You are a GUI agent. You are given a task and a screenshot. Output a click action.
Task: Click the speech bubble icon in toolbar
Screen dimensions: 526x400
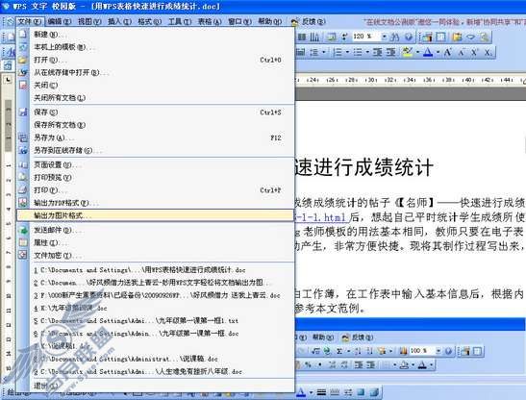[x=470, y=37]
